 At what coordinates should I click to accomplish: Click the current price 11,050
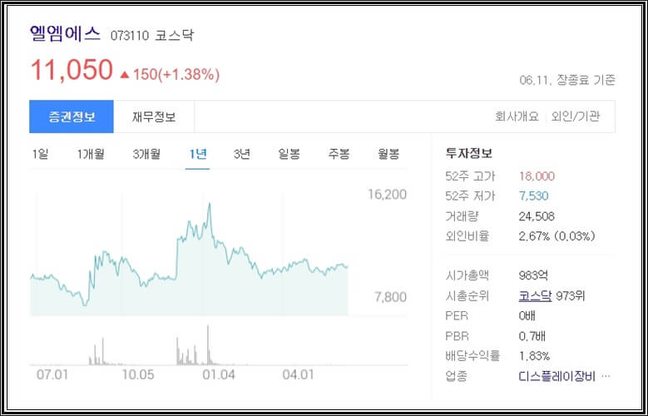72,70
